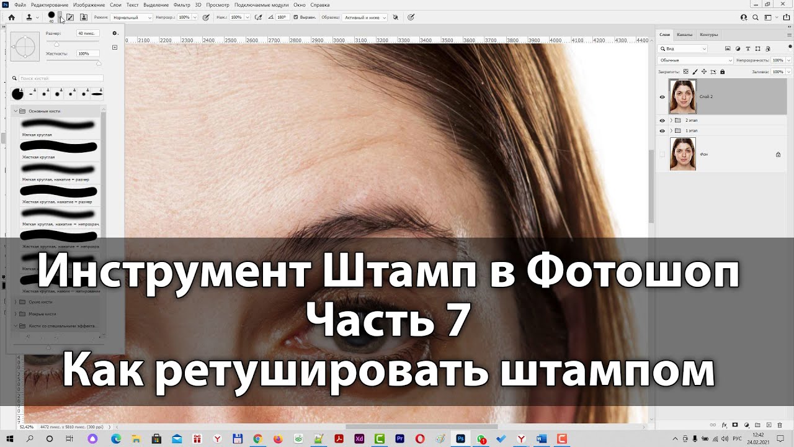Create new brush preset icon in picker
The height and width of the screenshot is (447, 794).
(x=115, y=47)
